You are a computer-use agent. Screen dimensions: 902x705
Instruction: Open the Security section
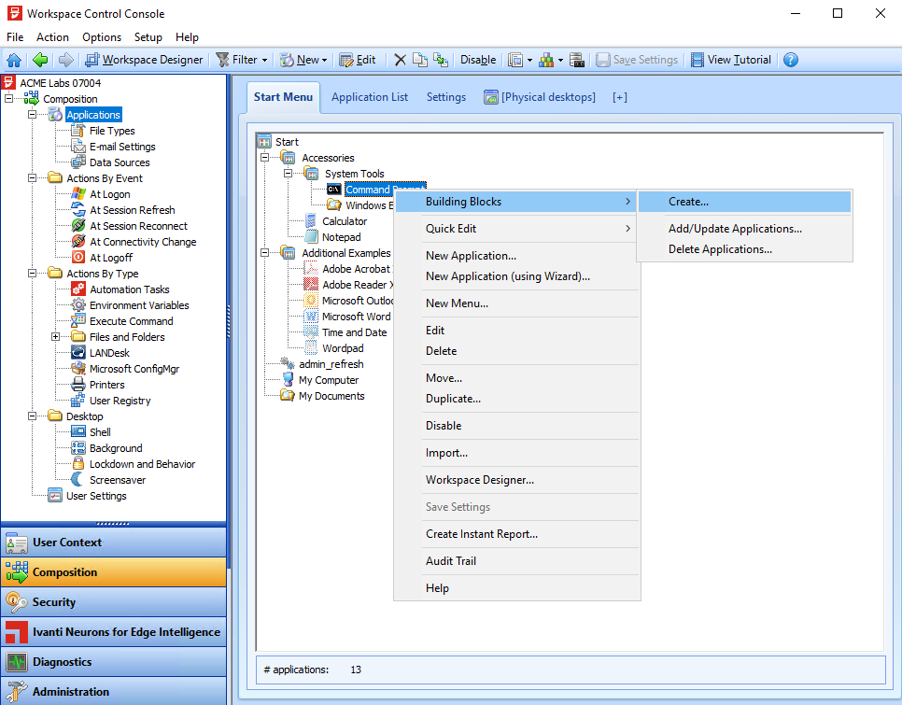(x=114, y=602)
